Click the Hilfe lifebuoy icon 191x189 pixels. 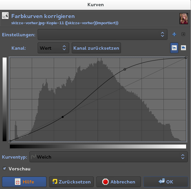coord(18,182)
